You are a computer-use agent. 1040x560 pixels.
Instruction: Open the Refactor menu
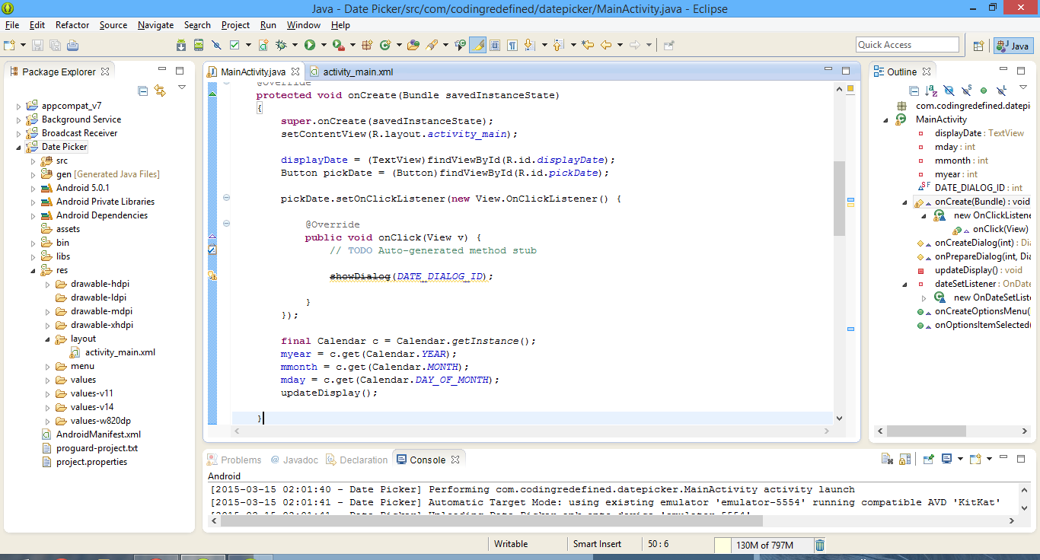[72, 24]
